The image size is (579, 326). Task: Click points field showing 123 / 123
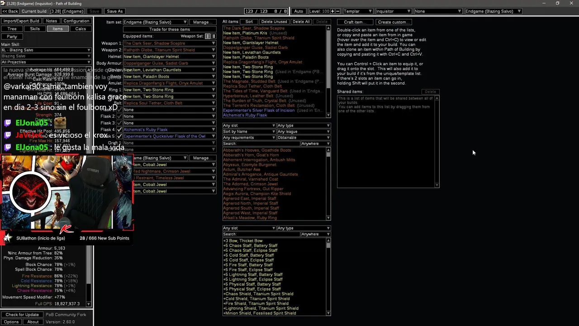pyautogui.click(x=266, y=11)
